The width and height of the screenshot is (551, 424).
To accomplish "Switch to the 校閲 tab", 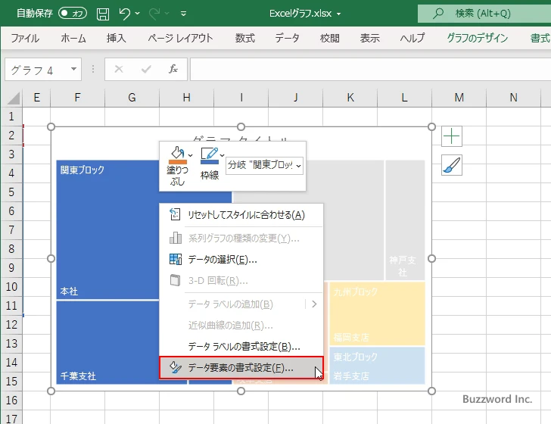I will point(330,38).
